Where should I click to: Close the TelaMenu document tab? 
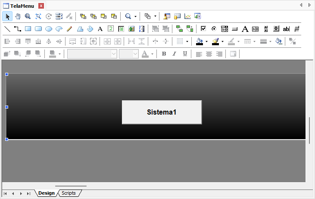coord(41,6)
